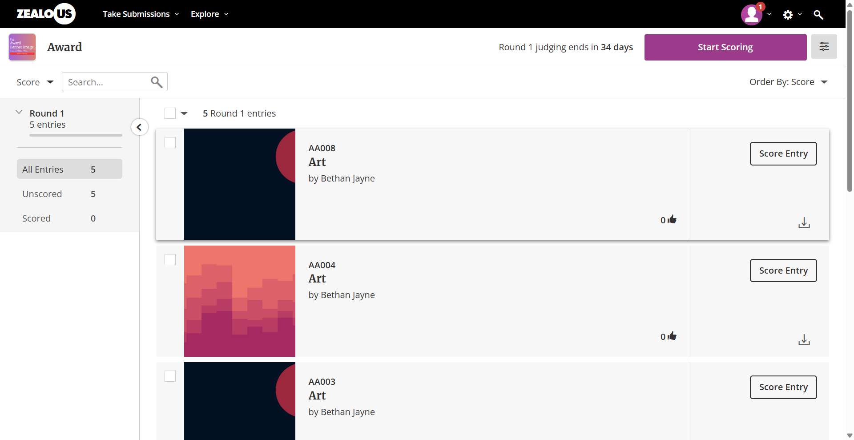Click the entries Search field

pos(107,82)
